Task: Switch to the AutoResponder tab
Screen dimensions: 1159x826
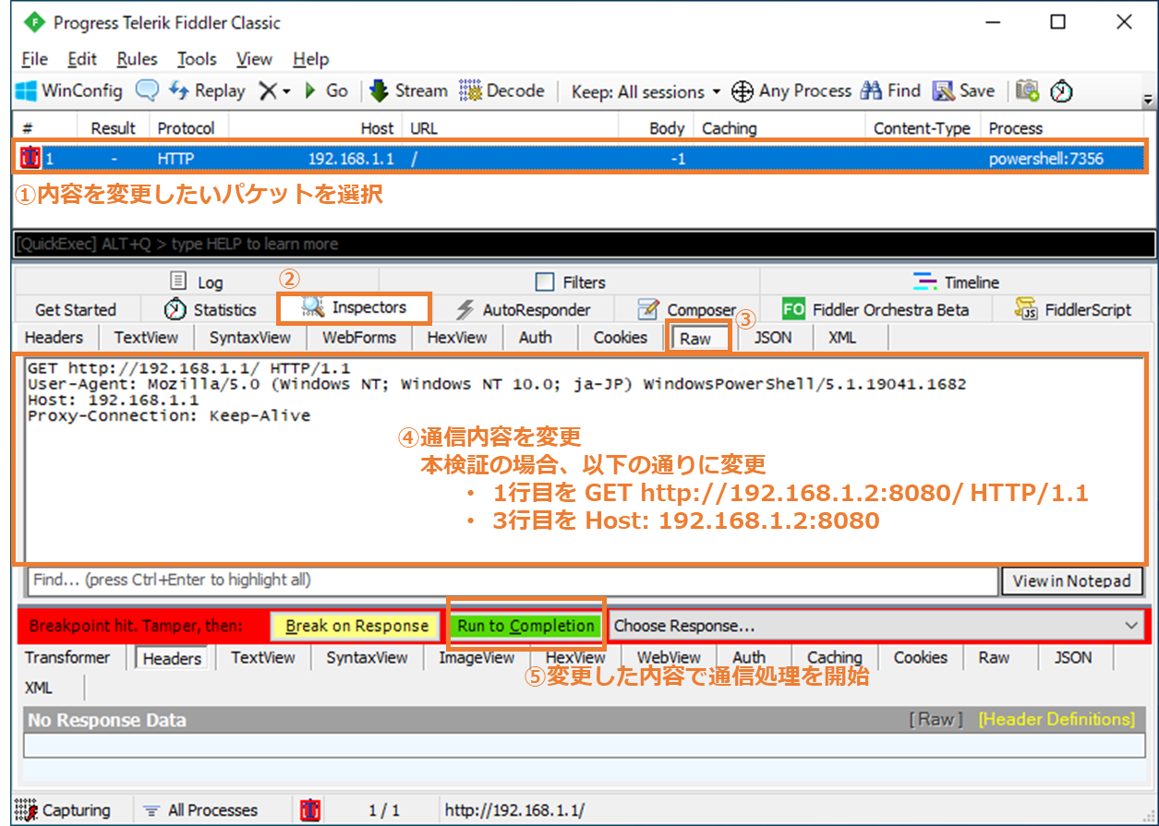Action: pos(525,309)
